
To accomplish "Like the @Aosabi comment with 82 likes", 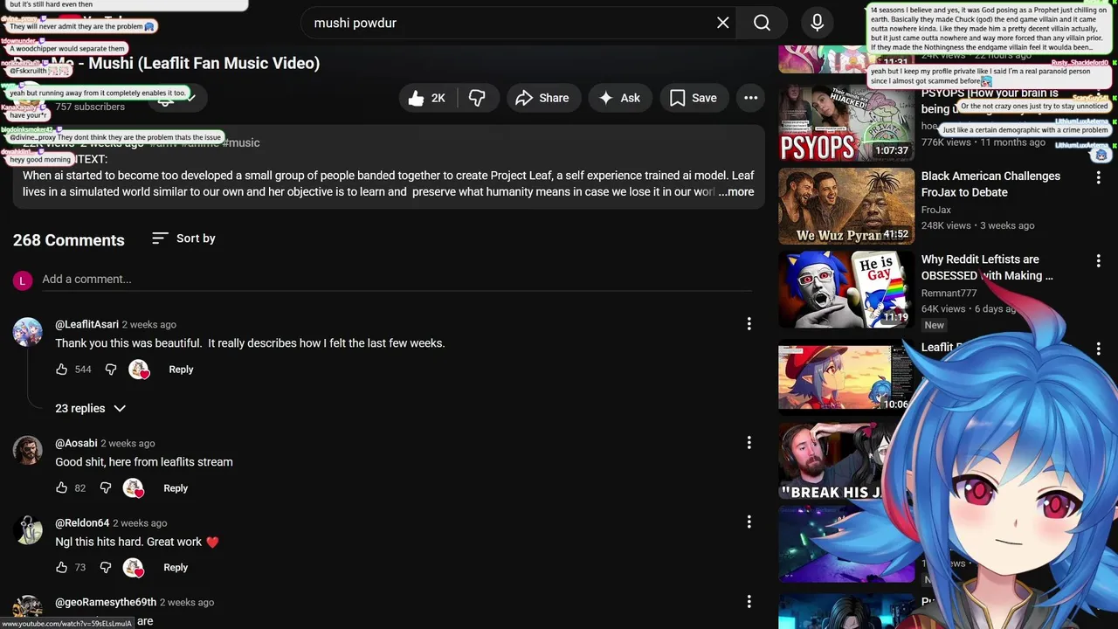I will (x=62, y=488).
